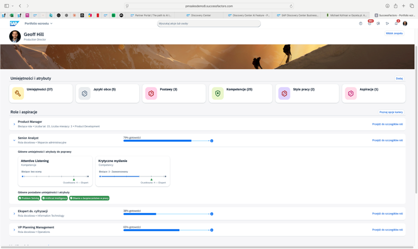This screenshot has height=249, width=418.
Task: Click the Style pracy purple icon
Action: pos(284,93)
